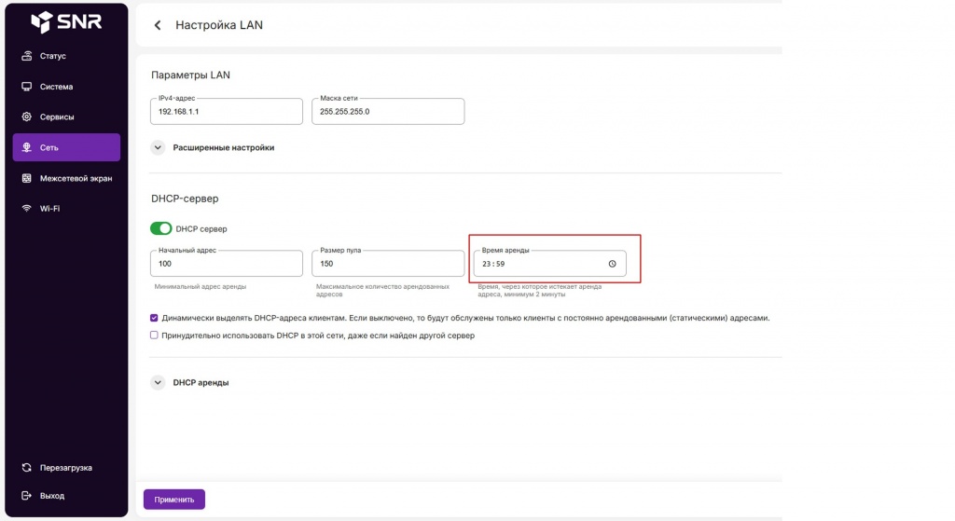Image resolution: width=955 pixels, height=521 pixels.
Task: Expand Расширенные настройки section
Action: click(158, 147)
